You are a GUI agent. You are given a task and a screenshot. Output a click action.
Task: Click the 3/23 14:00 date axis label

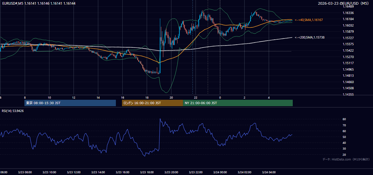pyautogui.click(x=98, y=172)
